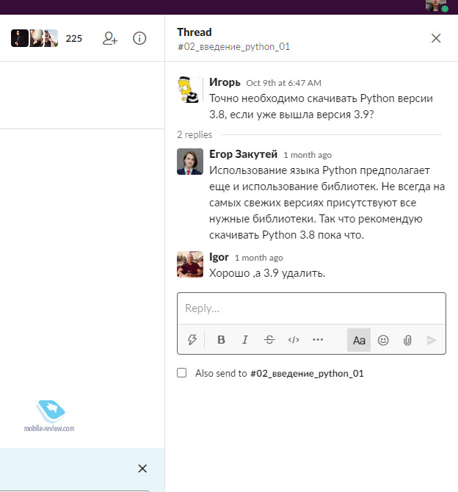Dismiss the blue banner at bottom left
This screenshot has height=492, width=458.
click(x=142, y=469)
